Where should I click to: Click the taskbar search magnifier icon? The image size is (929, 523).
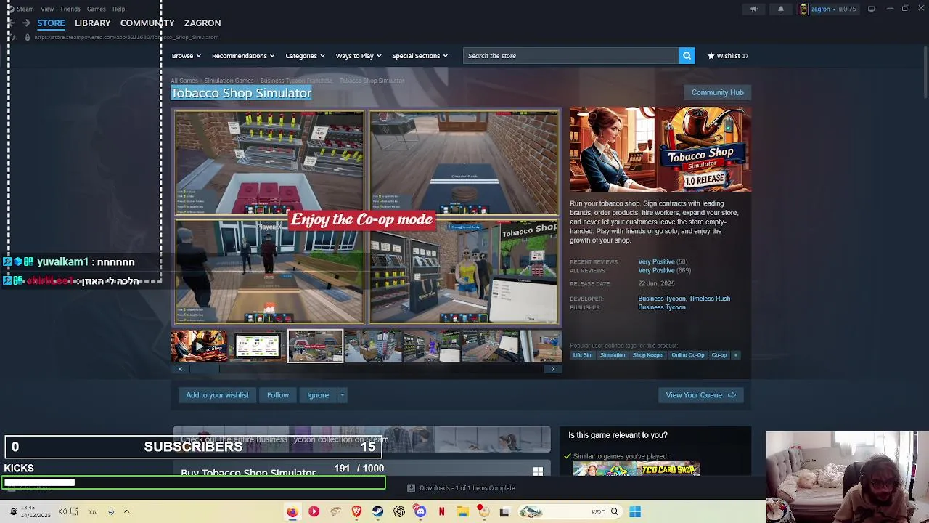pos(614,511)
